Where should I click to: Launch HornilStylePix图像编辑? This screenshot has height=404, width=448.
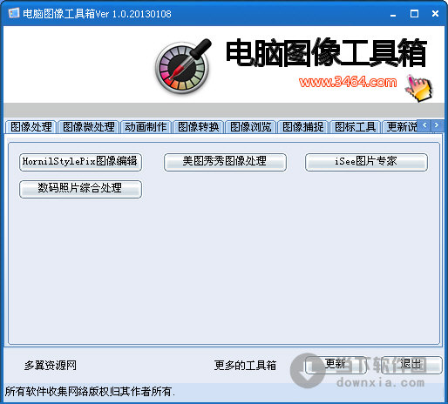click(x=80, y=162)
